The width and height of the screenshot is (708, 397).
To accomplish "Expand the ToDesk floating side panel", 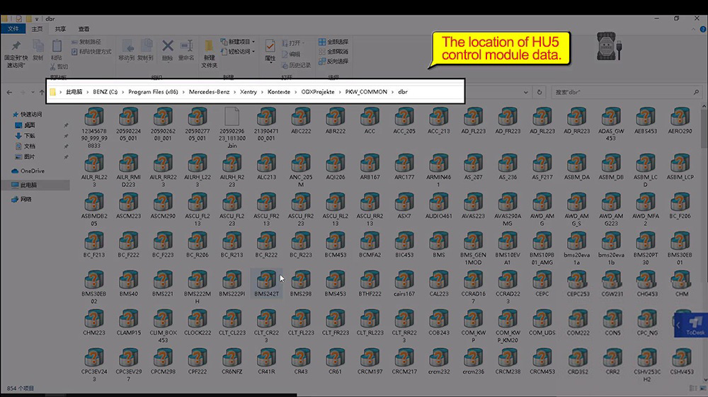I will tap(678, 326).
